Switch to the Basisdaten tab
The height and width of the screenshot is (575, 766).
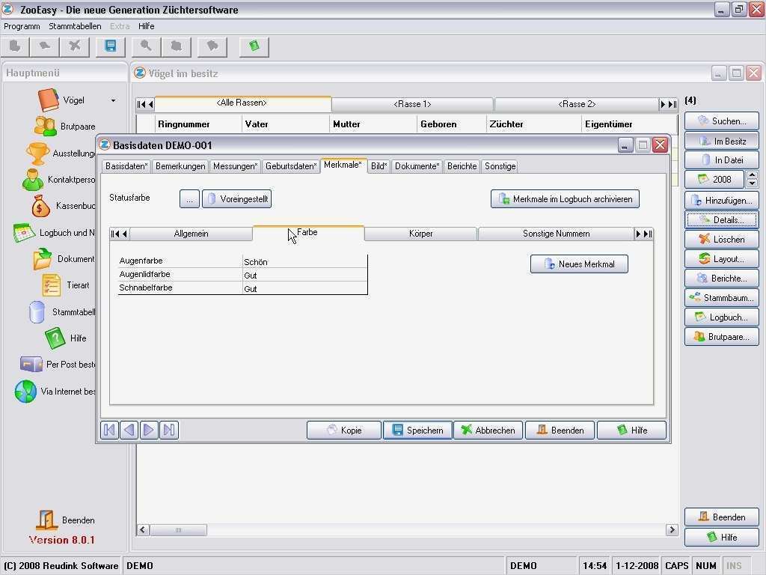[126, 166]
